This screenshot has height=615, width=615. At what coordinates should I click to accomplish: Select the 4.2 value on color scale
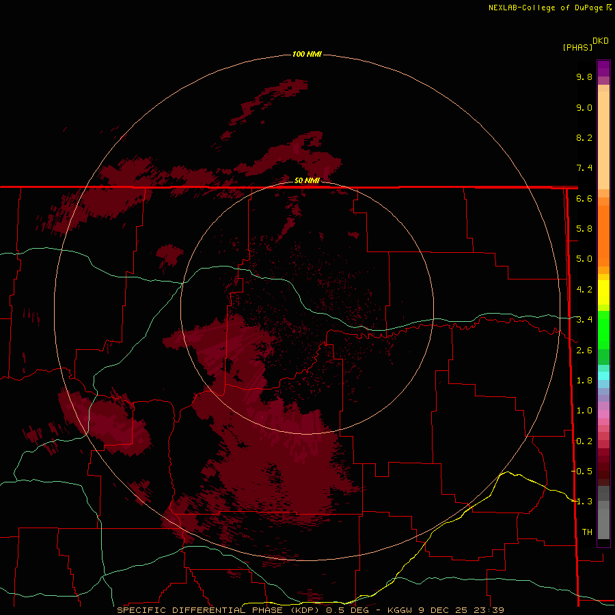(584, 290)
